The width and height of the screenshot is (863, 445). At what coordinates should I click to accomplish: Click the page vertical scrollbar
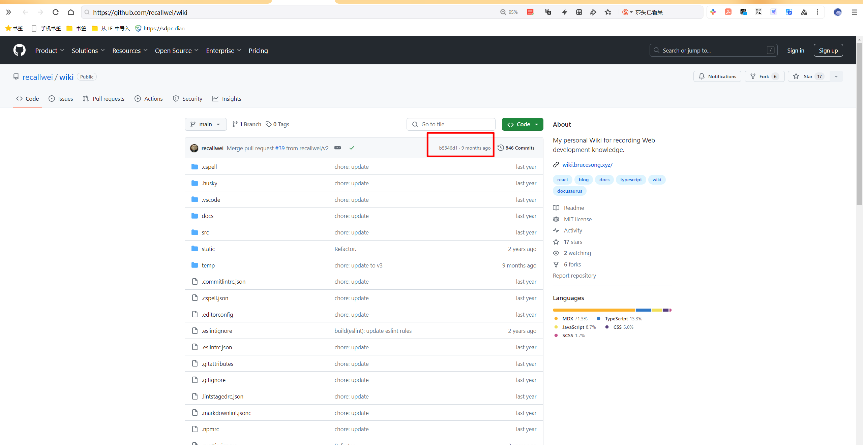tap(859, 124)
